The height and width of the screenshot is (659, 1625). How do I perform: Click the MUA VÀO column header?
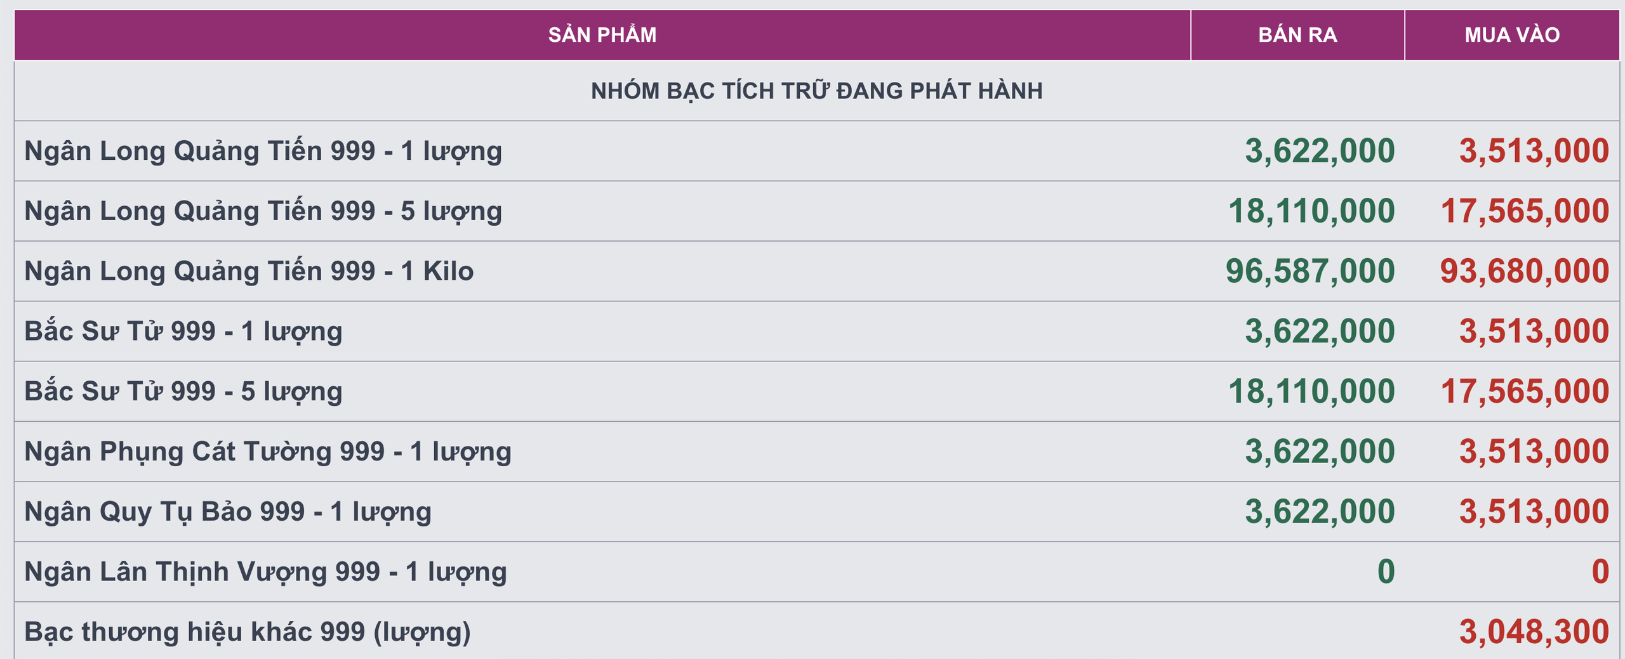point(1512,35)
